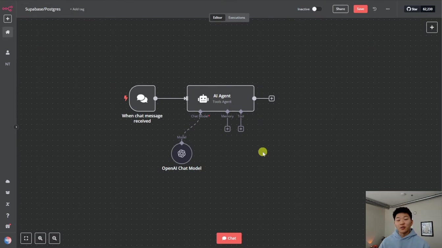Click the GitHub Star button
Viewport: 442px width, 248px height.
[412, 9]
